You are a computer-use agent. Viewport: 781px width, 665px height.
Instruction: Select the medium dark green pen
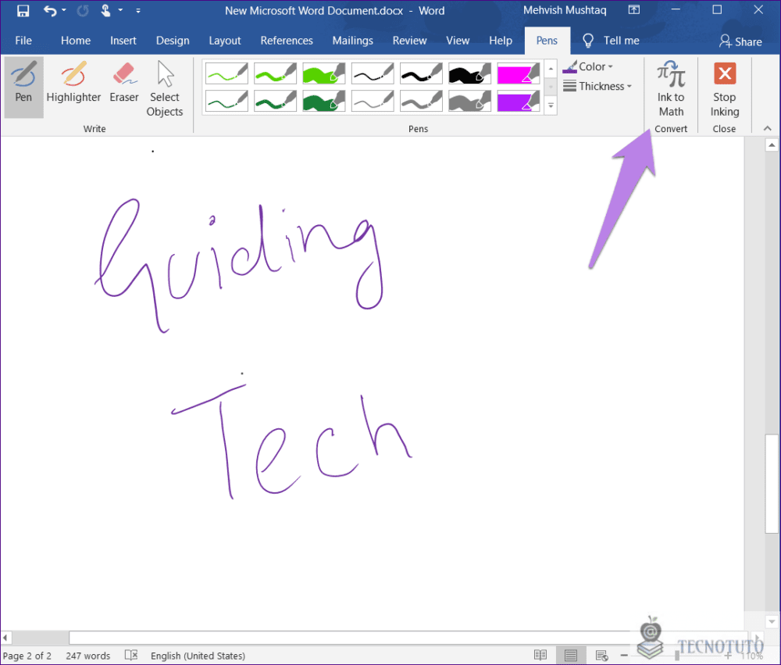click(275, 102)
